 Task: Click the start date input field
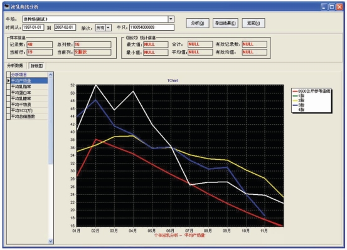[x=33, y=28]
